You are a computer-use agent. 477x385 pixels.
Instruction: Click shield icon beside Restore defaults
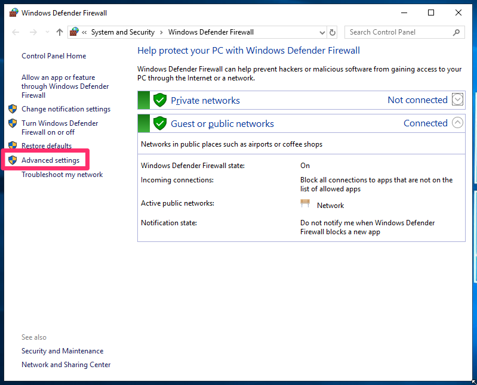tap(13, 145)
